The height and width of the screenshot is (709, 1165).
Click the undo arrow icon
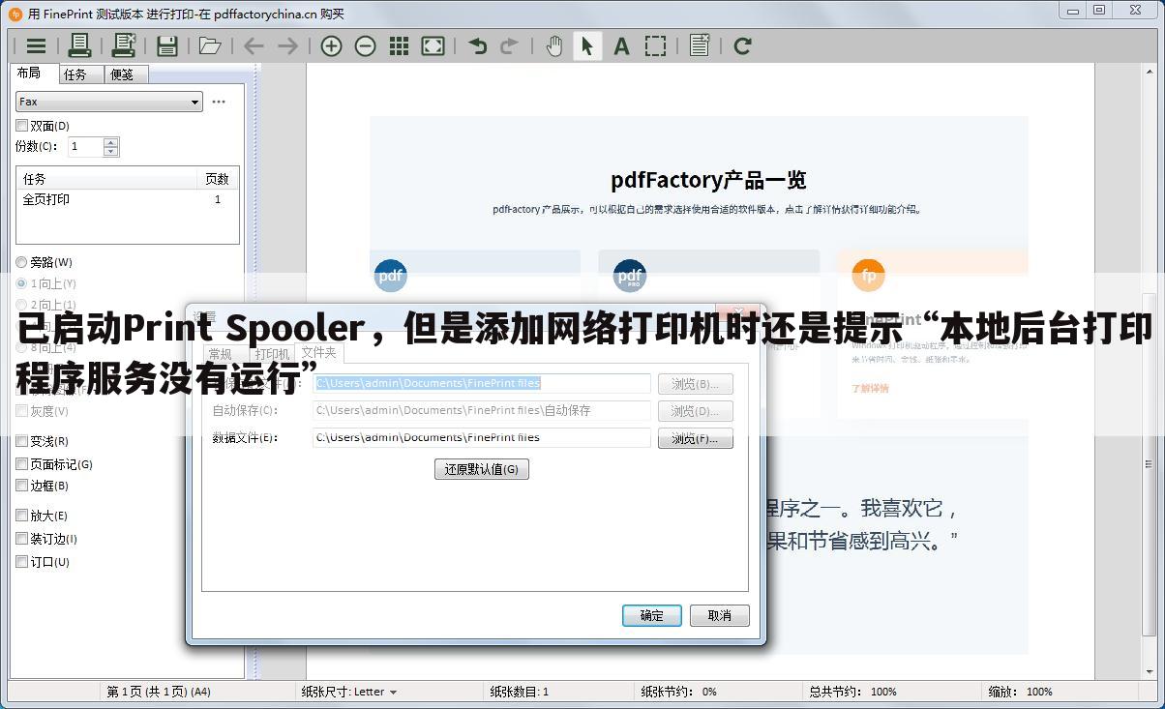[x=477, y=45]
